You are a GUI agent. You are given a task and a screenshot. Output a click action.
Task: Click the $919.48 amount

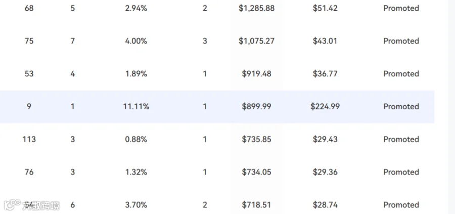tap(256, 74)
